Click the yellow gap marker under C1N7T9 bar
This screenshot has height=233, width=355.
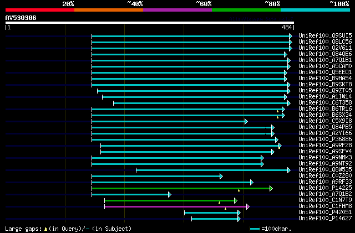tap(219, 203)
